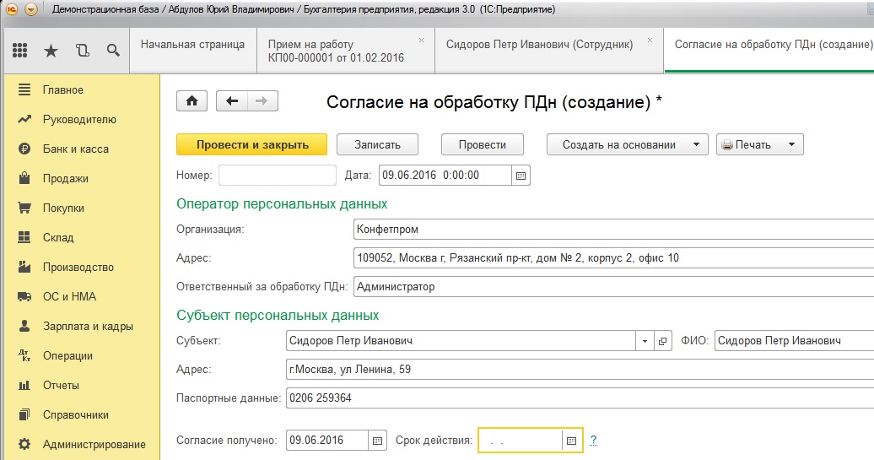874x460 pixels.
Task: Navigate forward with right arrow
Action: pos(262,101)
